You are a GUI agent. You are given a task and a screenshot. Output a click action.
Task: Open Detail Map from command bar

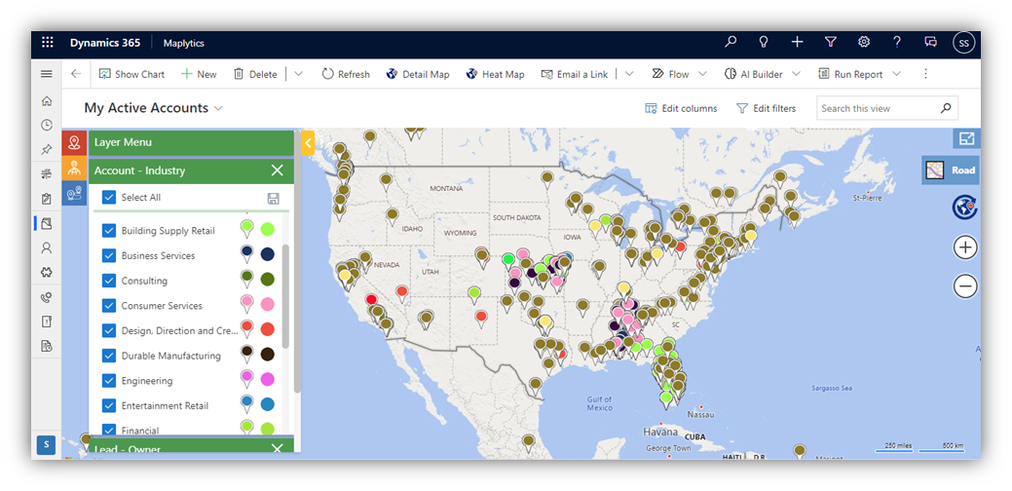tap(418, 74)
